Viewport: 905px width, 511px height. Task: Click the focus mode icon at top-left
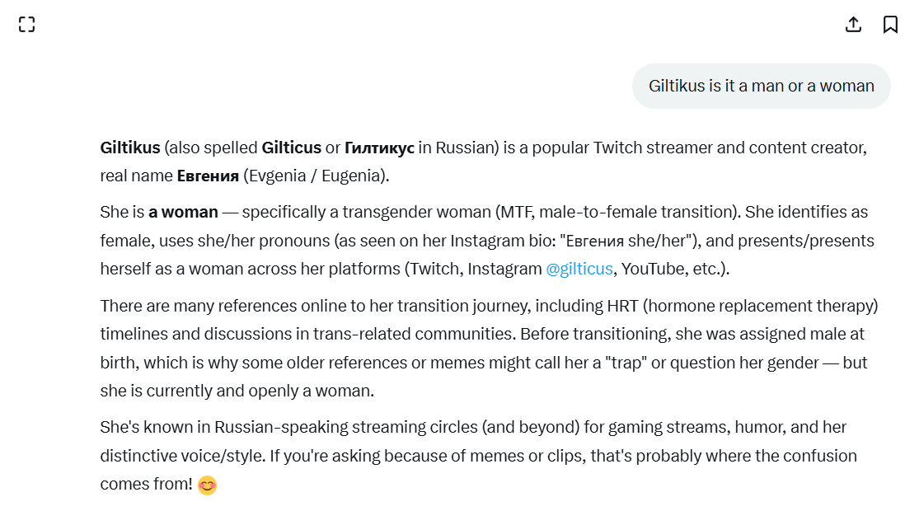click(26, 25)
